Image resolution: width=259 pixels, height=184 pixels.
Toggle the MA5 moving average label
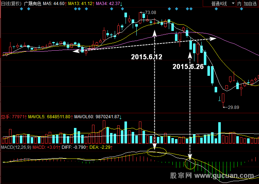point(55,3)
